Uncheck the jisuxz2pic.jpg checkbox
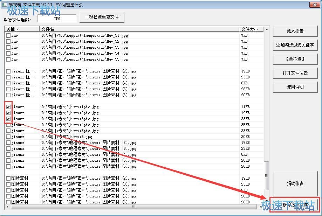Screen dimensions: 322x216 pyautogui.click(x=8, y=113)
